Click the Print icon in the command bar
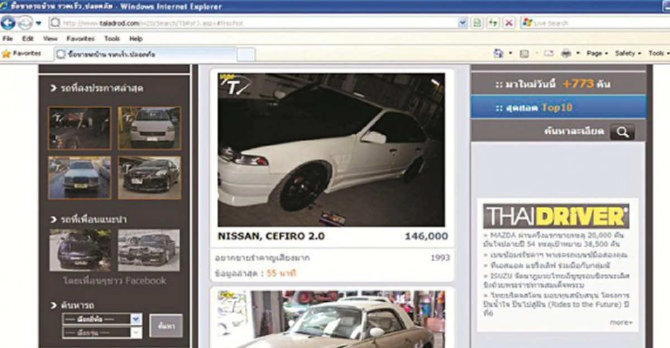670x348 pixels. [x=566, y=54]
